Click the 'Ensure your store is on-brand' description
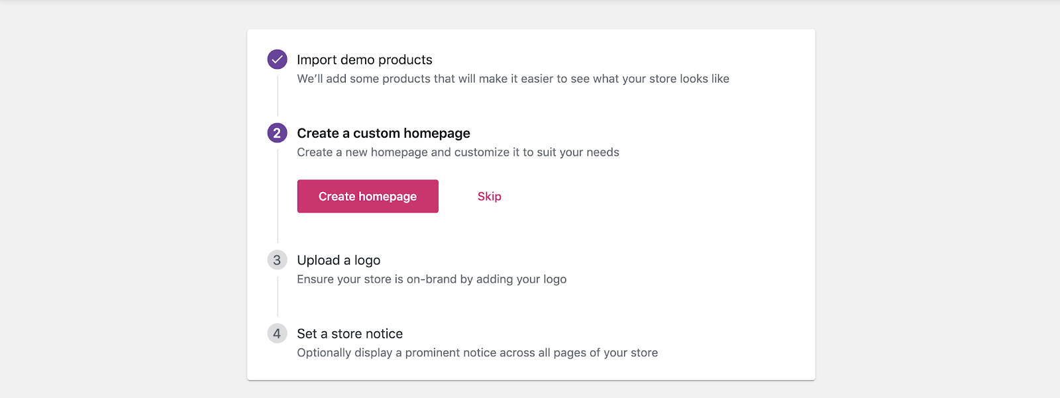Viewport: 1060px width, 398px height. [x=431, y=279]
